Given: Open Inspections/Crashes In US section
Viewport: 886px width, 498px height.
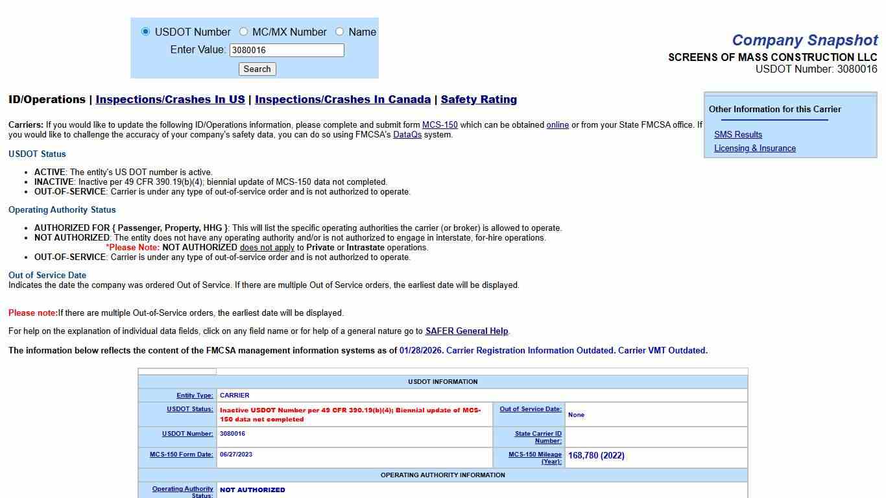Looking at the screenshot, I should [x=169, y=99].
